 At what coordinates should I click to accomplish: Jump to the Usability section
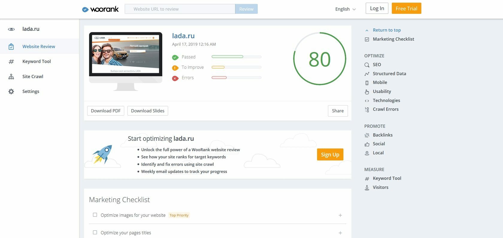(382, 91)
